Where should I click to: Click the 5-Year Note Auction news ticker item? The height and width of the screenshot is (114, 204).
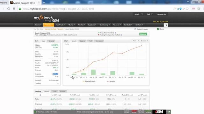[47, 112]
